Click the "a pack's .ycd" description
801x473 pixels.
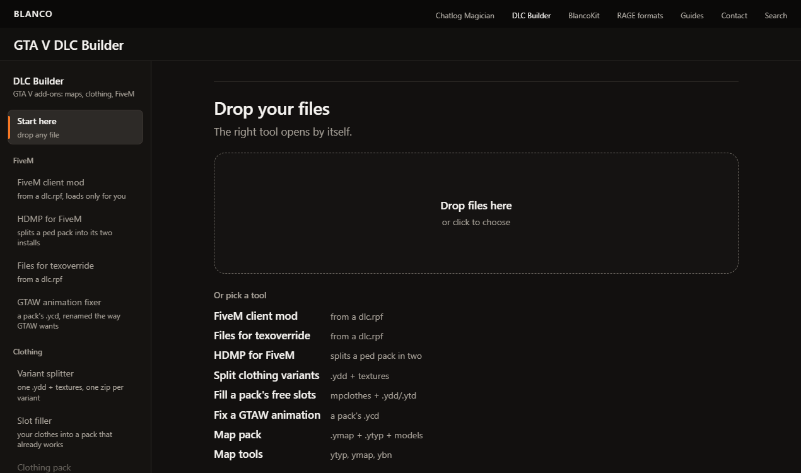point(354,416)
